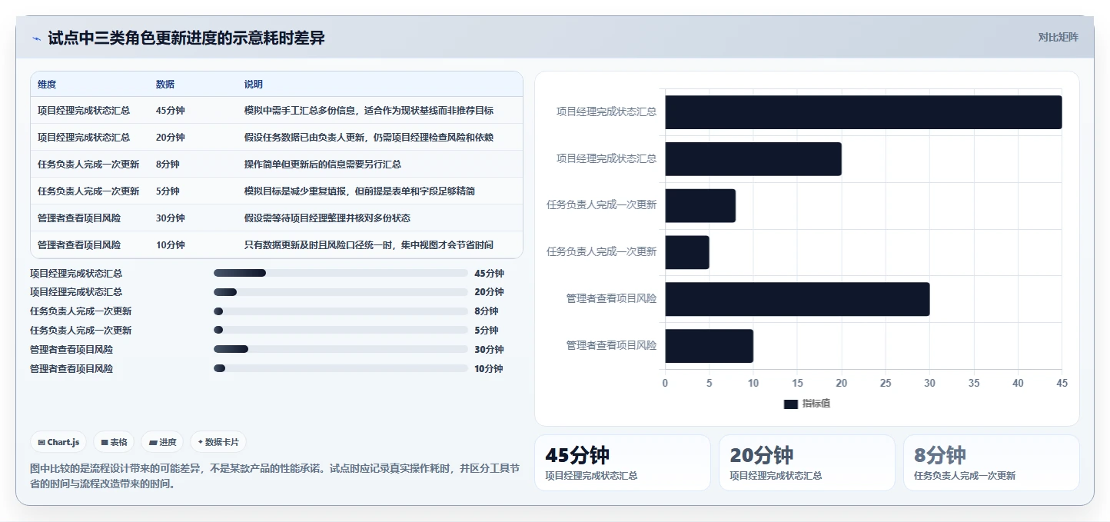The height and width of the screenshot is (522, 1110).
Task: Click the 30分钟 progress bar track
Action: click(341, 350)
